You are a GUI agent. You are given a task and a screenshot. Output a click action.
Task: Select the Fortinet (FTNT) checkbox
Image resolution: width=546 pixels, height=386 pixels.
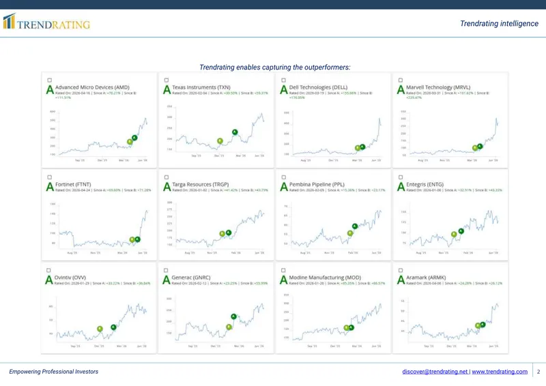[x=49, y=177]
